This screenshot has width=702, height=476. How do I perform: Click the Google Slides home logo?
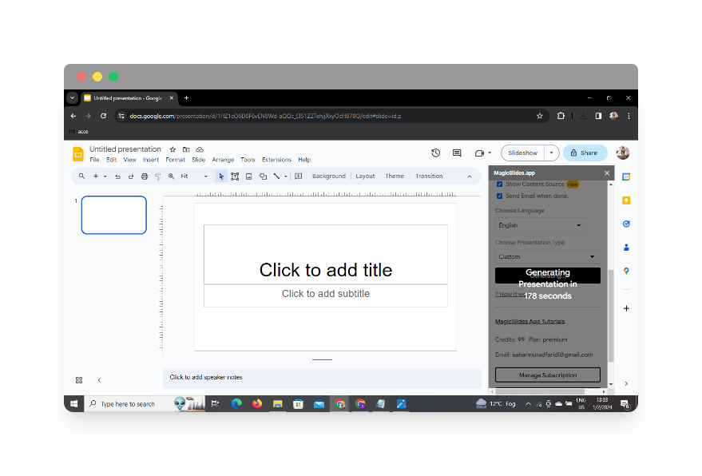pyautogui.click(x=78, y=153)
